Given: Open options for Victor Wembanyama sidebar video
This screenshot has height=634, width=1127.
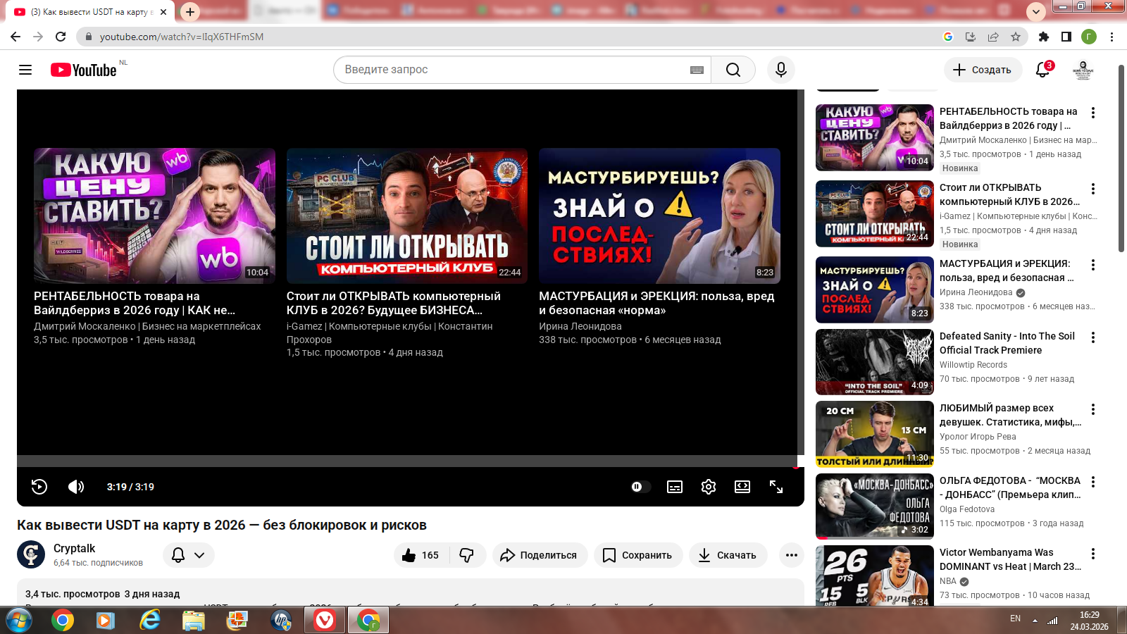Looking at the screenshot, I should tap(1093, 554).
